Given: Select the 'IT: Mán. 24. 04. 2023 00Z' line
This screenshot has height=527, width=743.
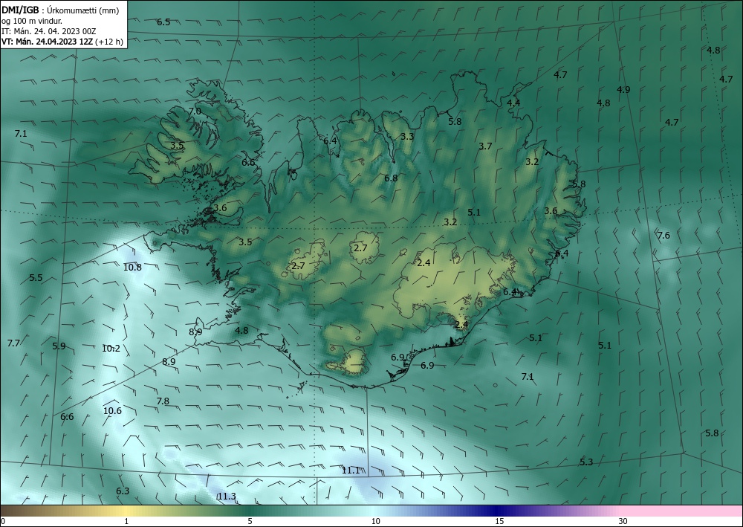Looking at the screenshot, I should pyautogui.click(x=49, y=31).
